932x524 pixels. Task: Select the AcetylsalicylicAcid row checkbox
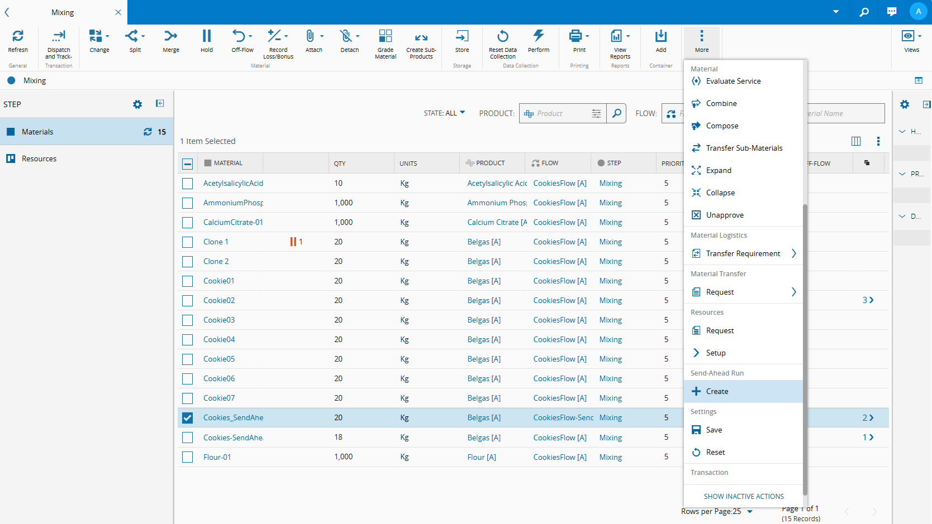[188, 184]
